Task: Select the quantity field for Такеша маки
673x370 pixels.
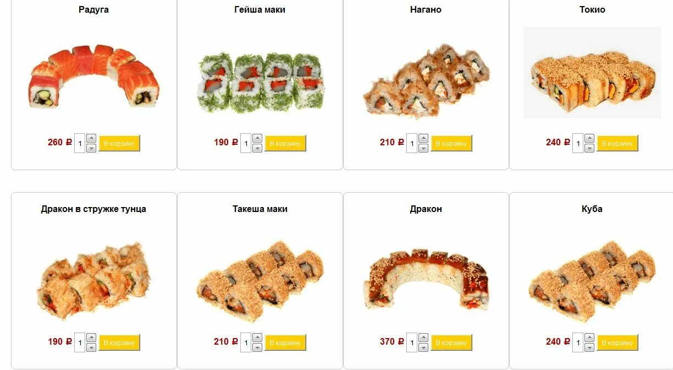Action: tap(246, 342)
